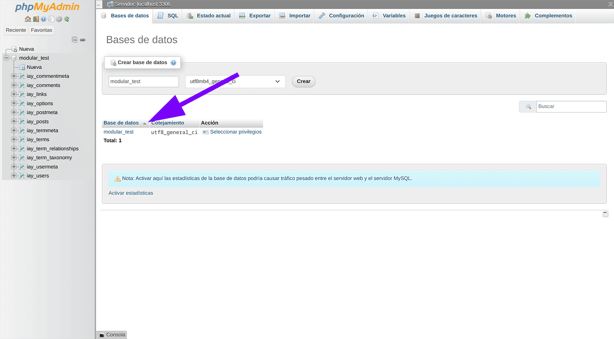Click the search magnifier icon
The image size is (614, 339).
click(x=528, y=107)
